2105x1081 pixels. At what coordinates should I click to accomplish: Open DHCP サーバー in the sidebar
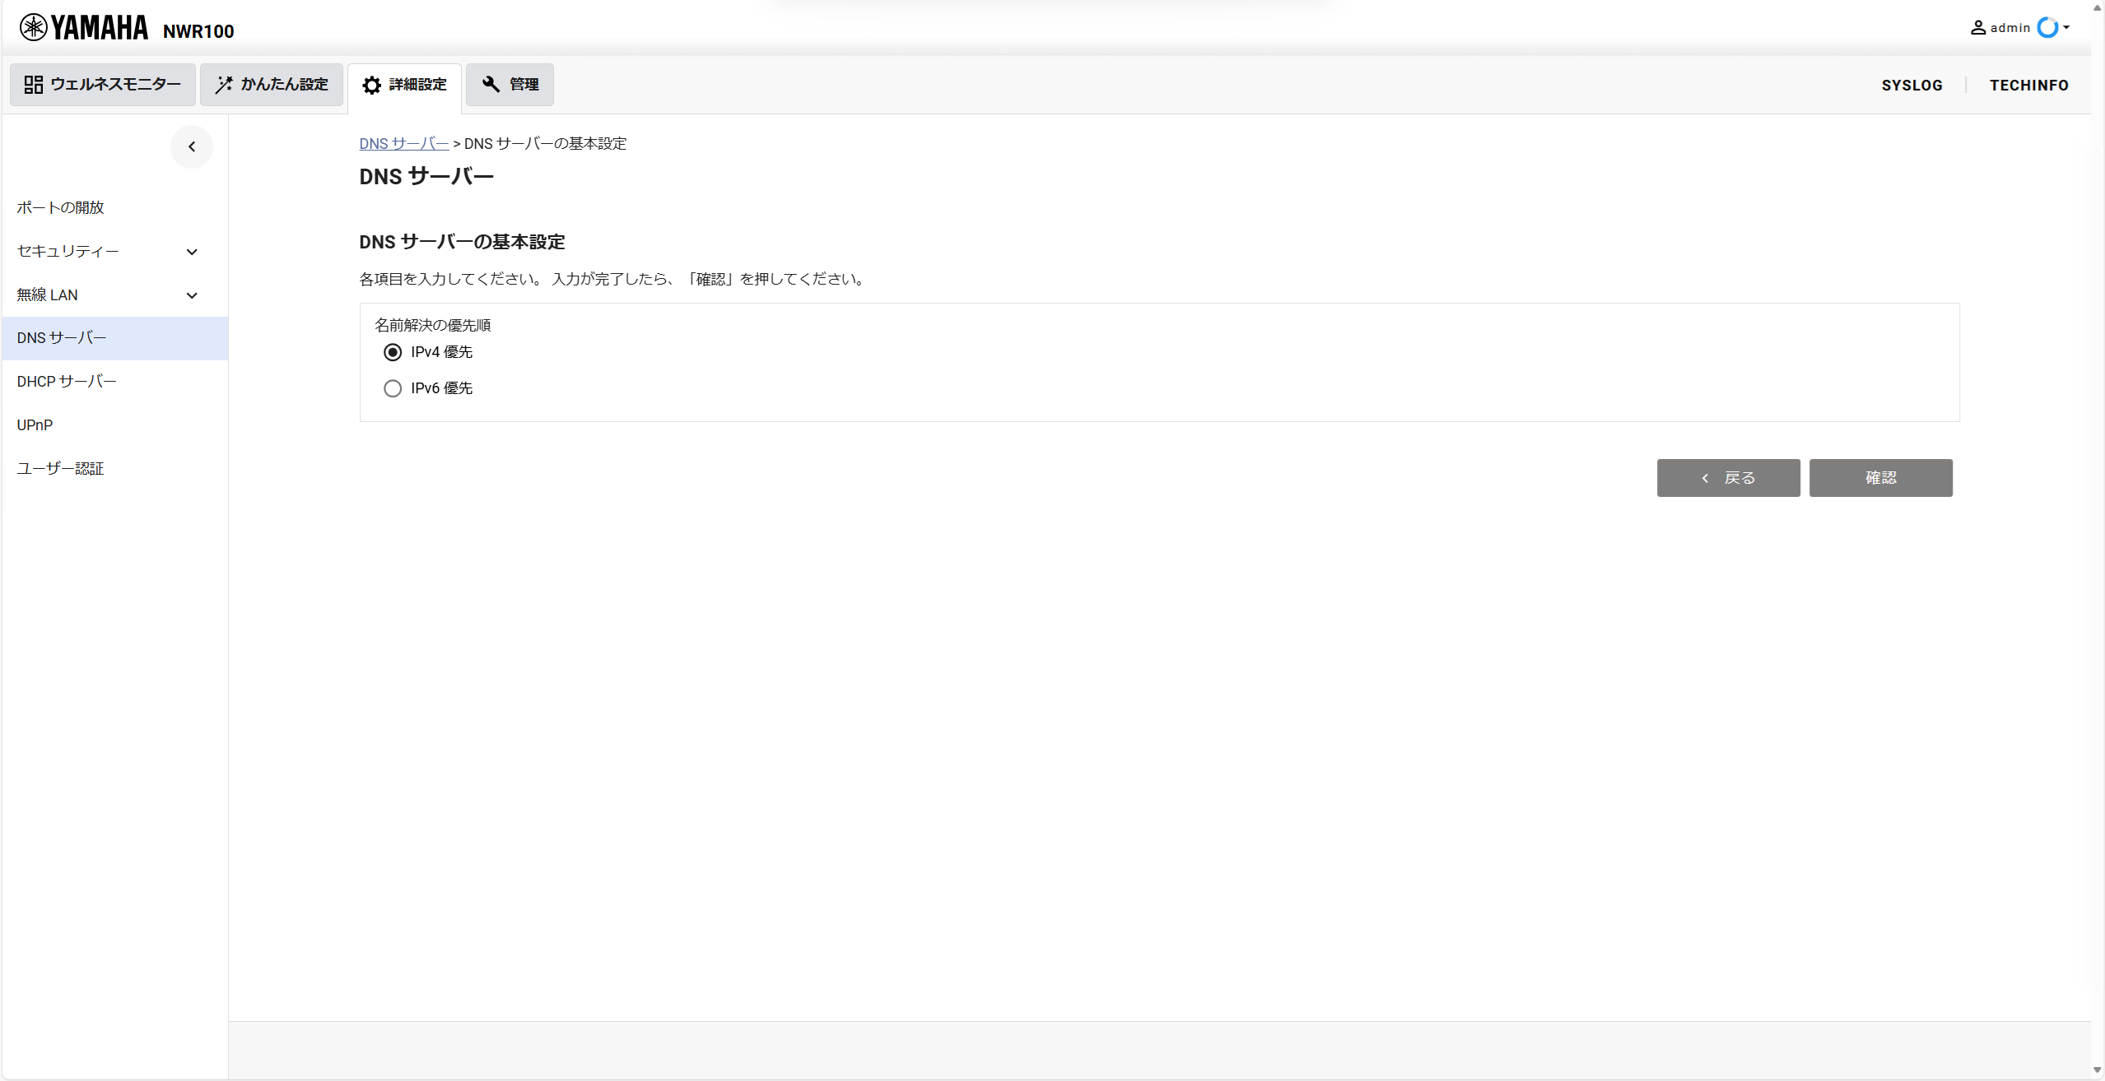pyautogui.click(x=67, y=382)
